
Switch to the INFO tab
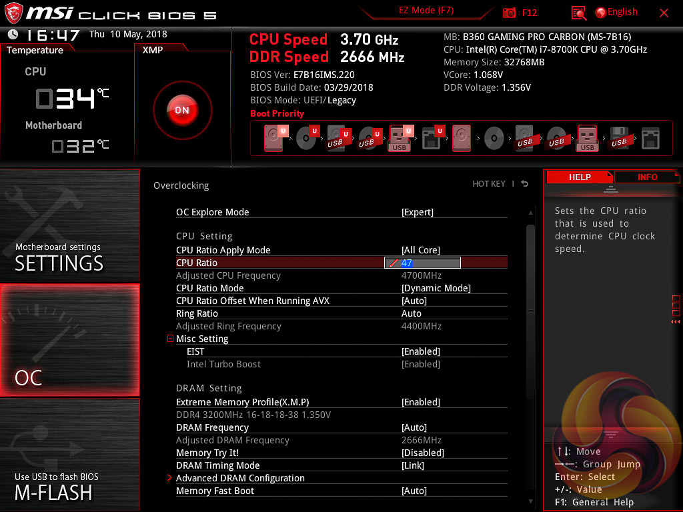pyautogui.click(x=647, y=177)
